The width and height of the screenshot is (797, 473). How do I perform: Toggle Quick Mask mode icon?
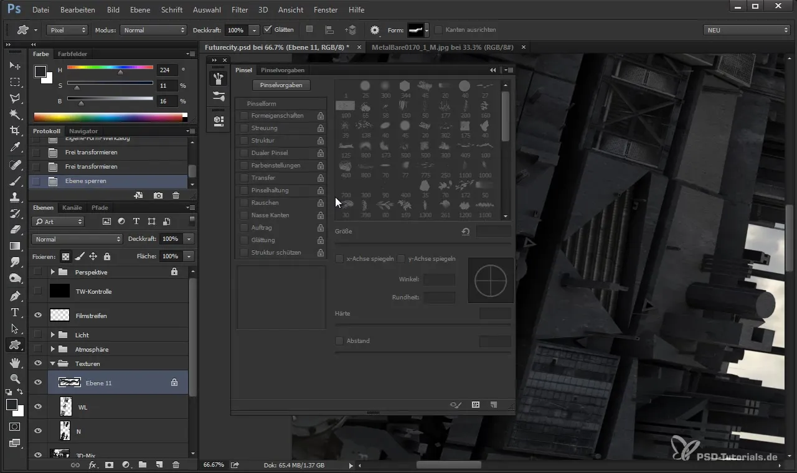tap(15, 427)
